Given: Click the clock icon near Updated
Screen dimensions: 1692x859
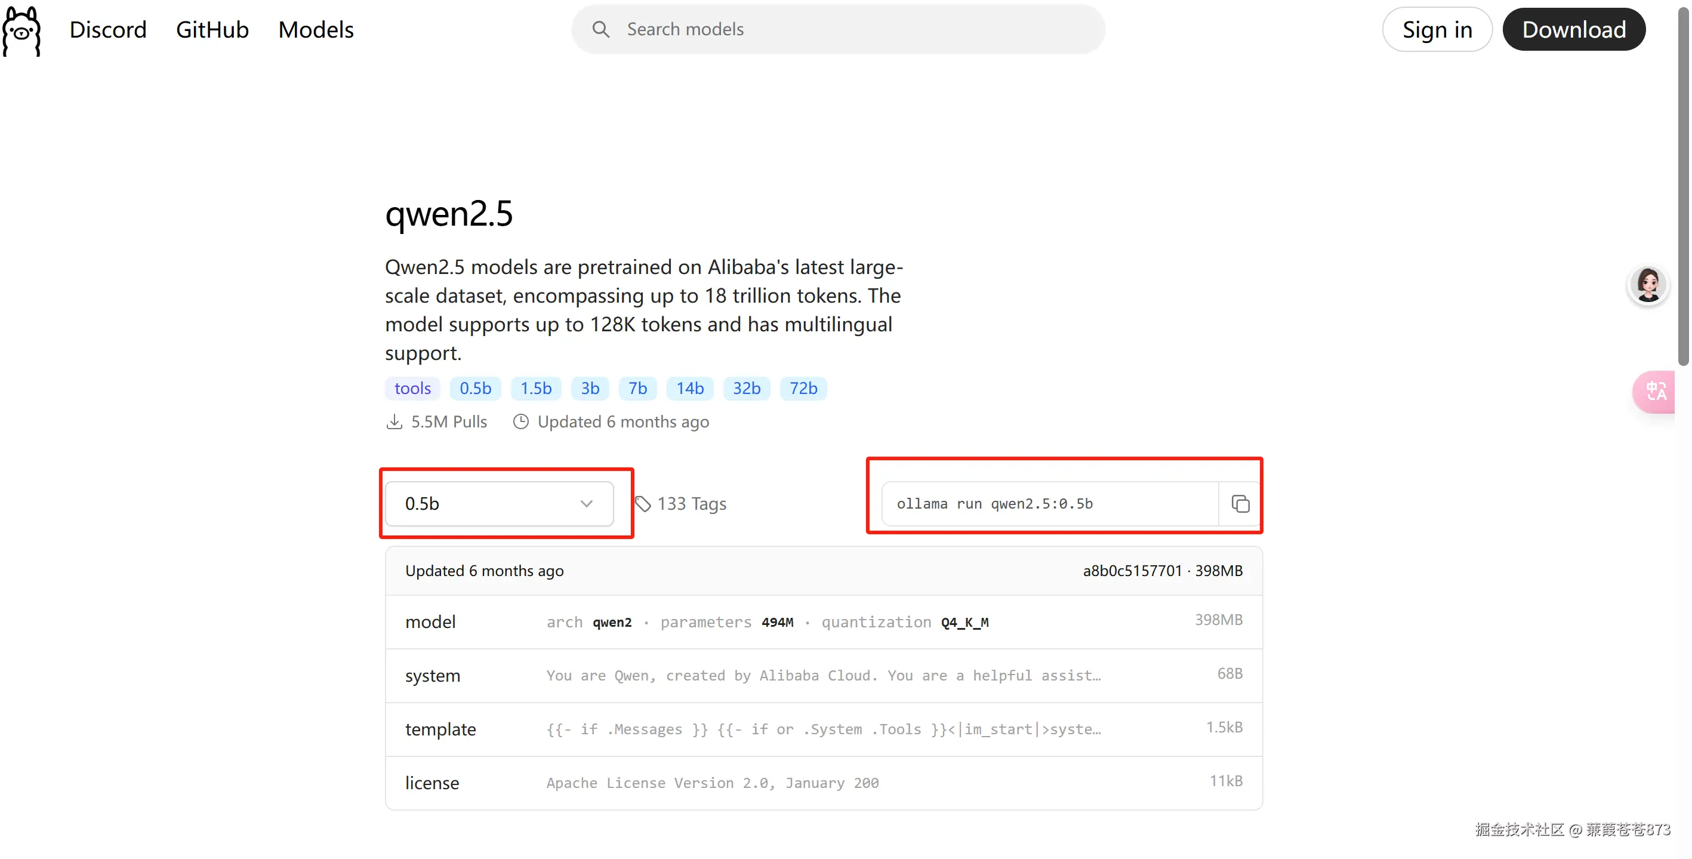Looking at the screenshot, I should 521,421.
